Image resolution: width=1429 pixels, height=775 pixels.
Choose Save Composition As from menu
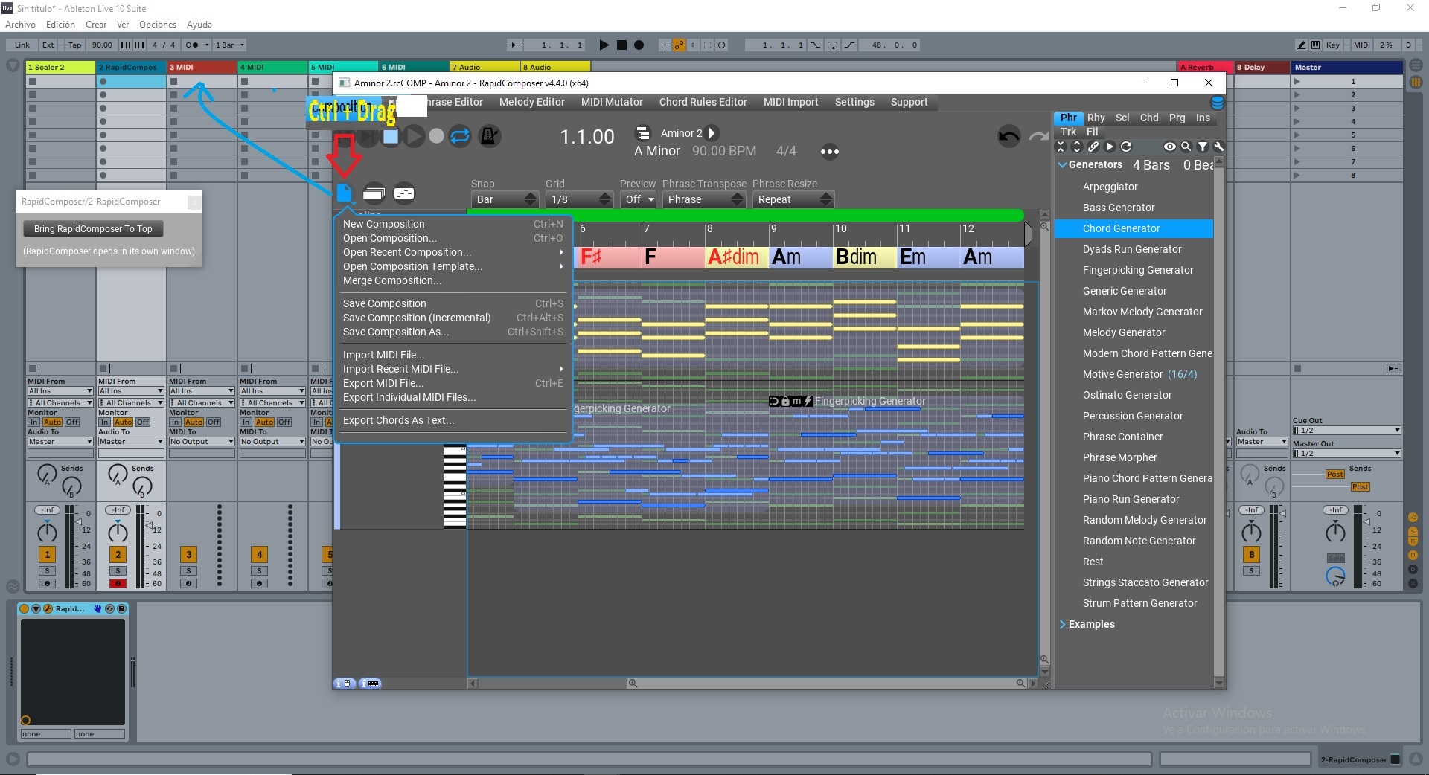pos(453,332)
